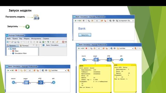Click the step icon in the lower-left simulation window
This screenshot has height=93, width=166.
pyautogui.click(x=13, y=70)
